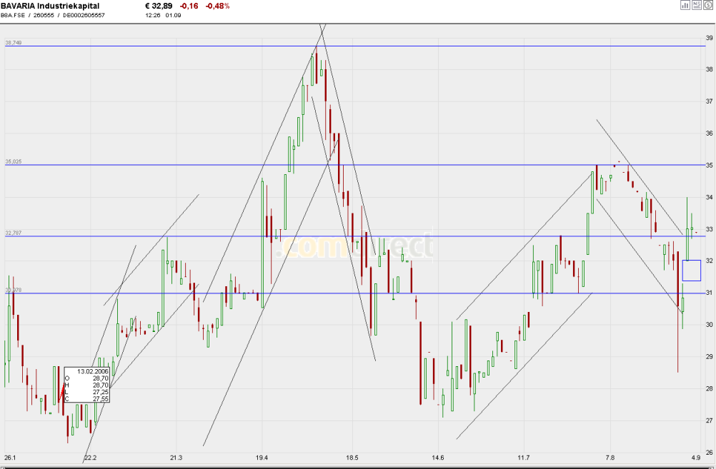The image size is (716, 469).
Task: Click the absolute change -0,16
Action: 189,6
